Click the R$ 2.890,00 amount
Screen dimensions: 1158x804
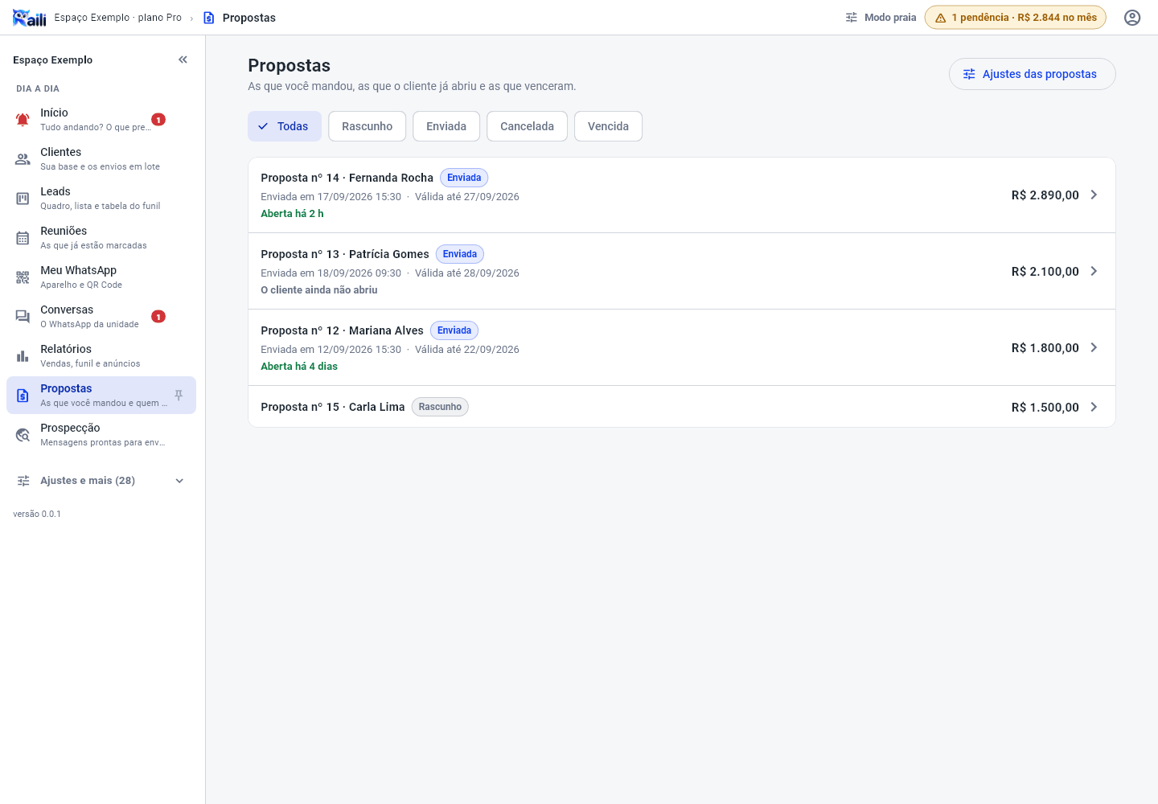tap(1045, 195)
